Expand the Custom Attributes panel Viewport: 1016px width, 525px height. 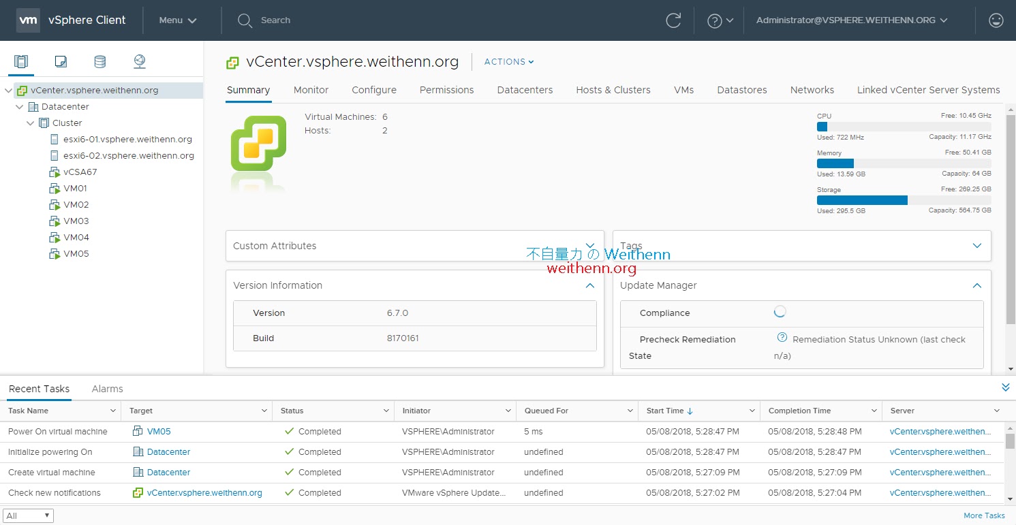click(x=590, y=246)
